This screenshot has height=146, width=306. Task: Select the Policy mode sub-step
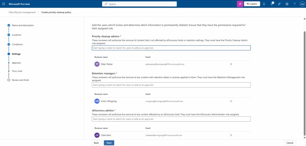(17, 71)
